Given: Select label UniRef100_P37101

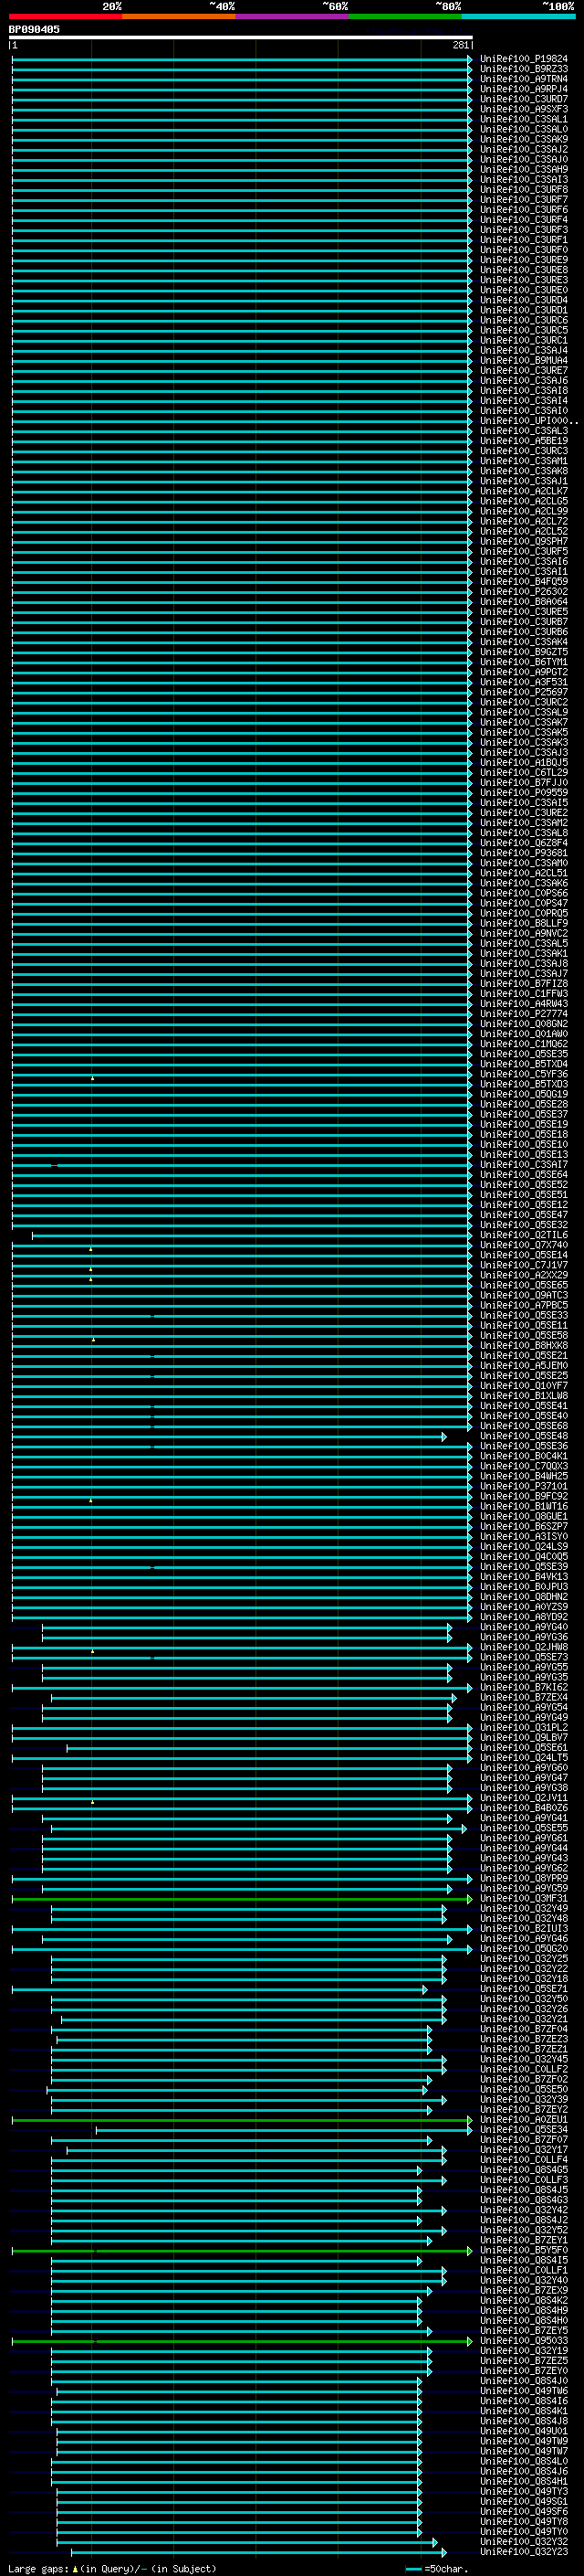Looking at the screenshot, I should (524, 1486).
